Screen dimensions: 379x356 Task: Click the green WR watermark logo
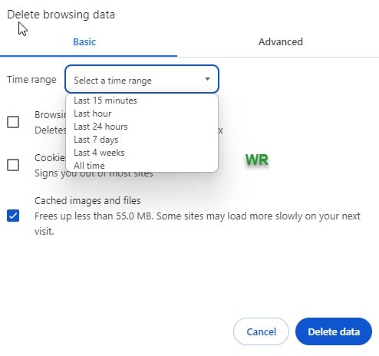pyautogui.click(x=257, y=160)
